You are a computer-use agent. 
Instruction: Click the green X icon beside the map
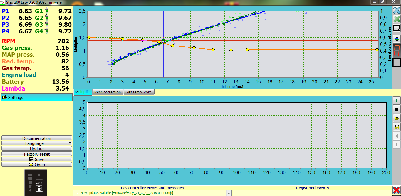pyautogui.click(x=397, y=19)
